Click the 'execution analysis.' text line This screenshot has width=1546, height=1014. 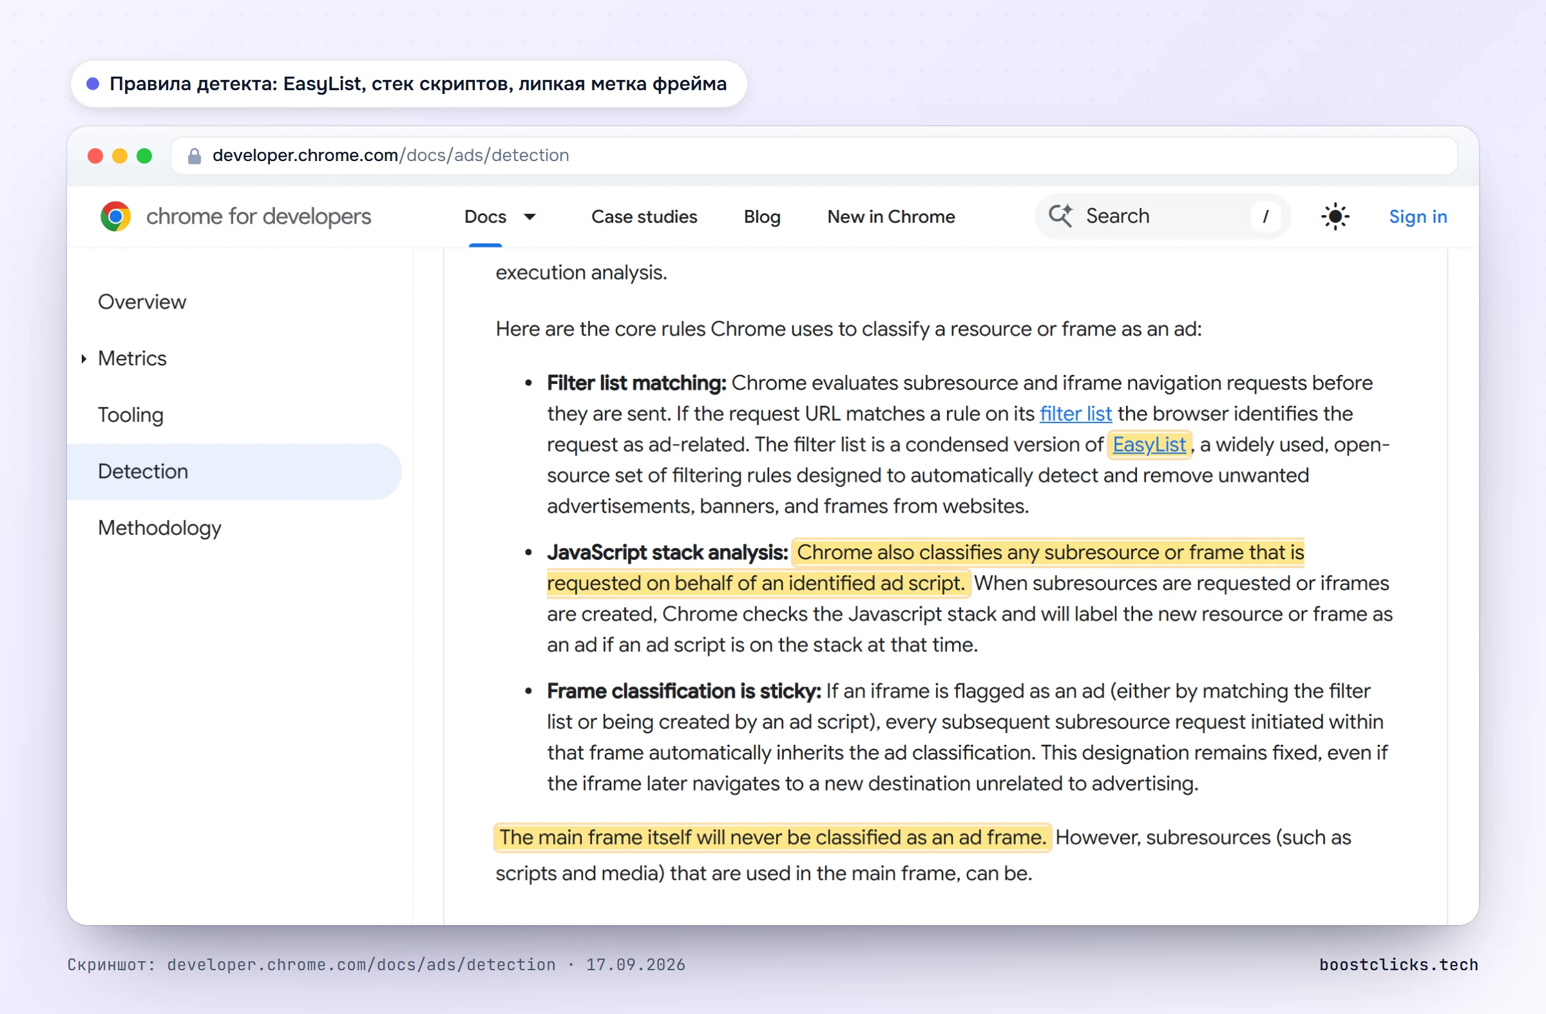pyautogui.click(x=581, y=273)
